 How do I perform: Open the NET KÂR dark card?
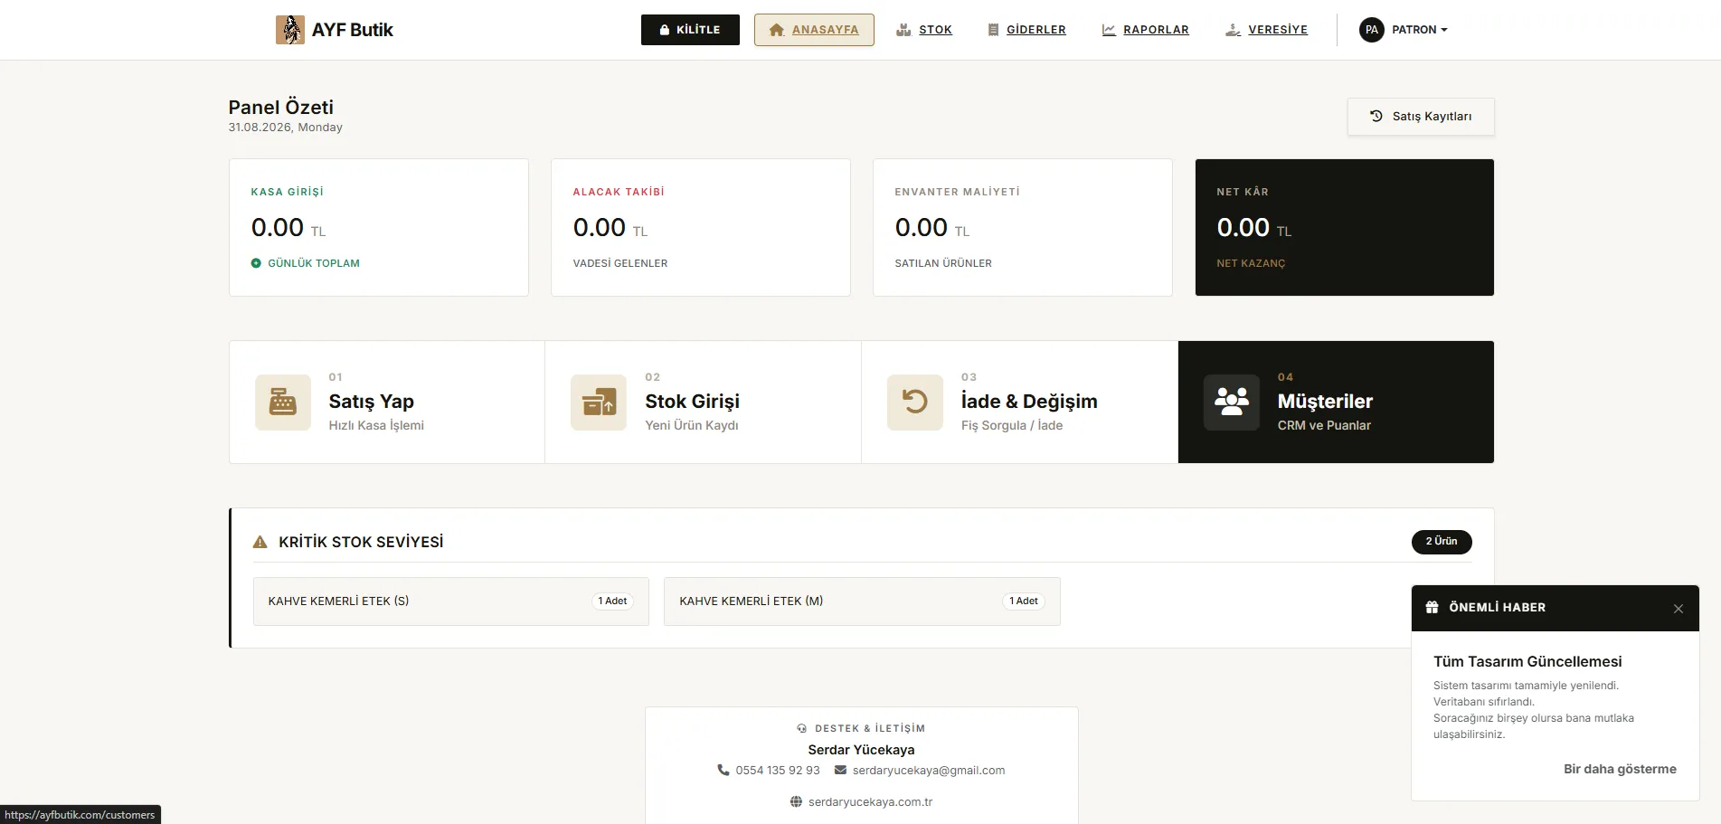(1345, 227)
